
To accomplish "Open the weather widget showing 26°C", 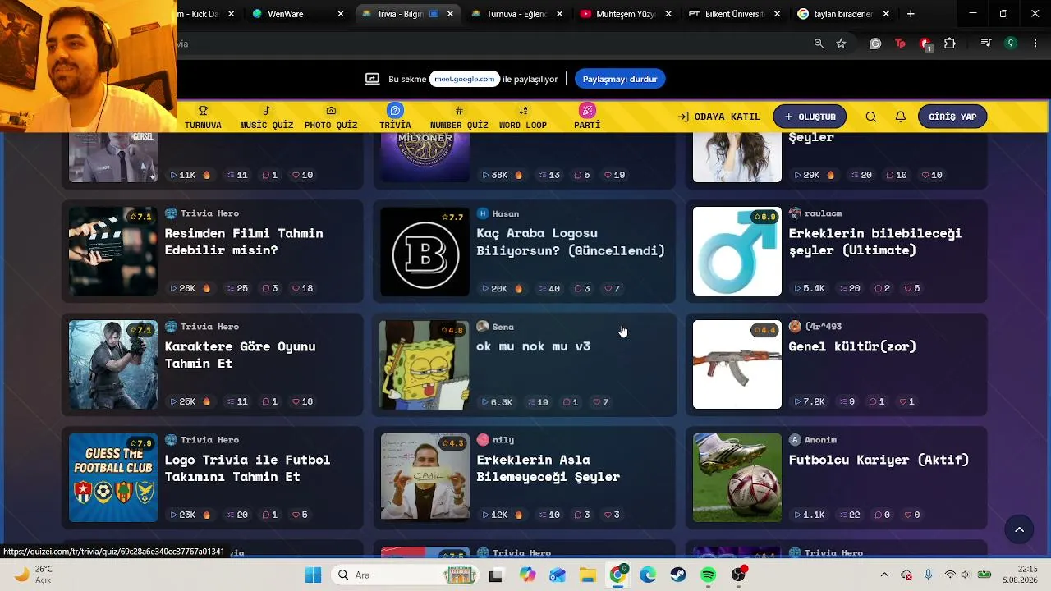I will click(x=34, y=575).
